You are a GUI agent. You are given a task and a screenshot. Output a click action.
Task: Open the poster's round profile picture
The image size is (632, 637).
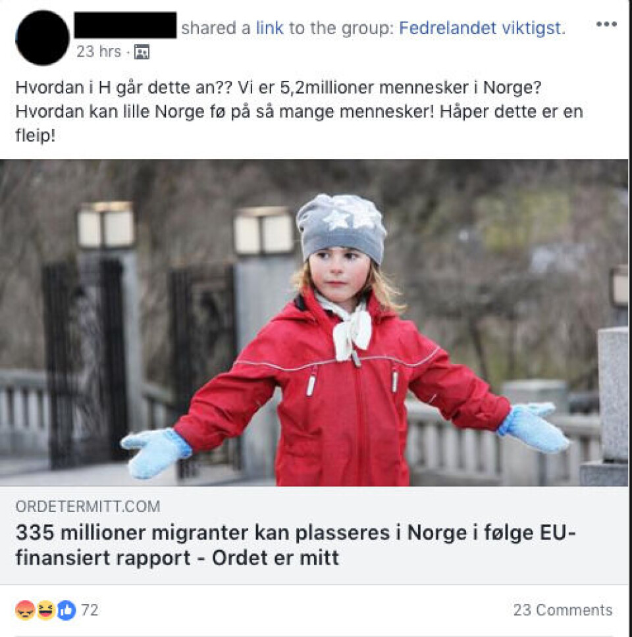coord(42,38)
